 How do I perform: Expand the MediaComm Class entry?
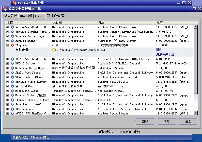tap(8, 91)
